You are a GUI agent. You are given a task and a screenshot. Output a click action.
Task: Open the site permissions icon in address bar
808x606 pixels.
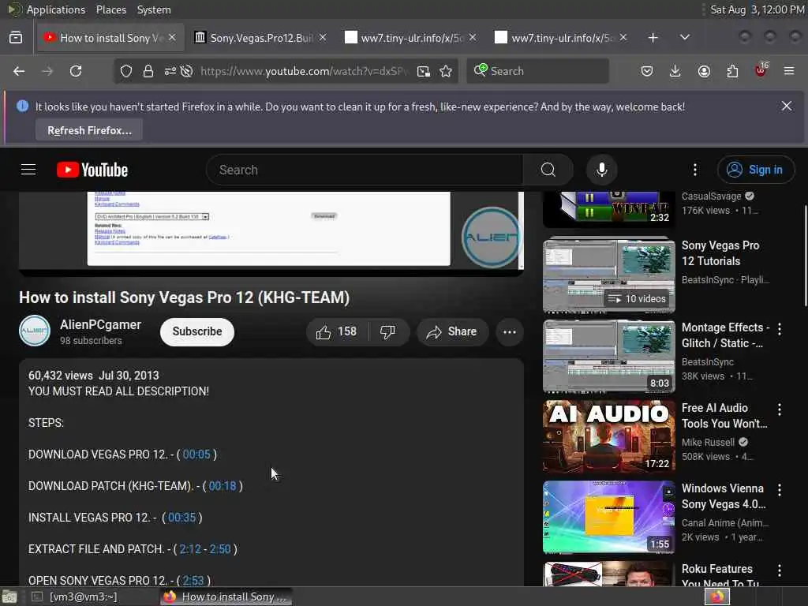tap(170, 71)
